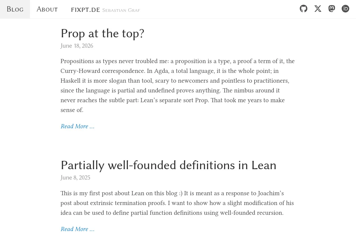
Task: Open the GitHub profile icon
Action: click(x=303, y=9)
